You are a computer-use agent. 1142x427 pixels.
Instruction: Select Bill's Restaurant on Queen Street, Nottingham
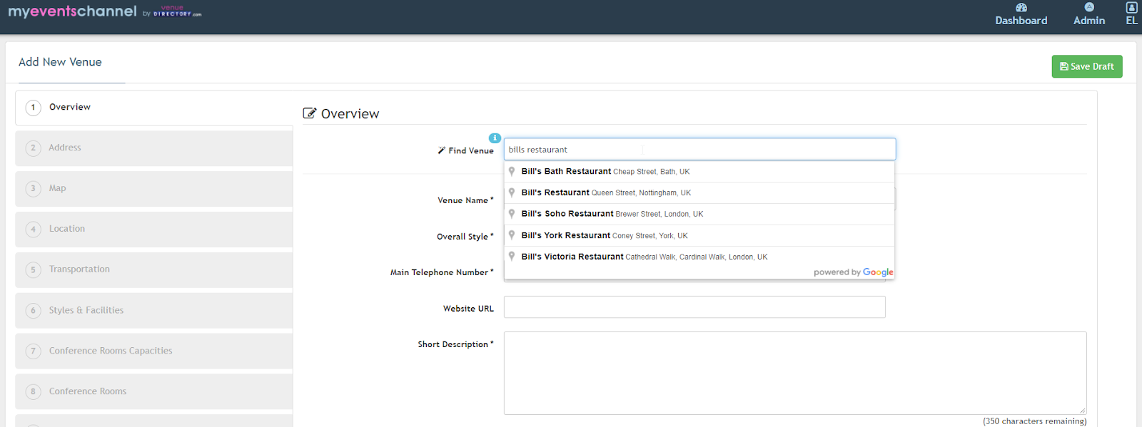pyautogui.click(x=699, y=192)
